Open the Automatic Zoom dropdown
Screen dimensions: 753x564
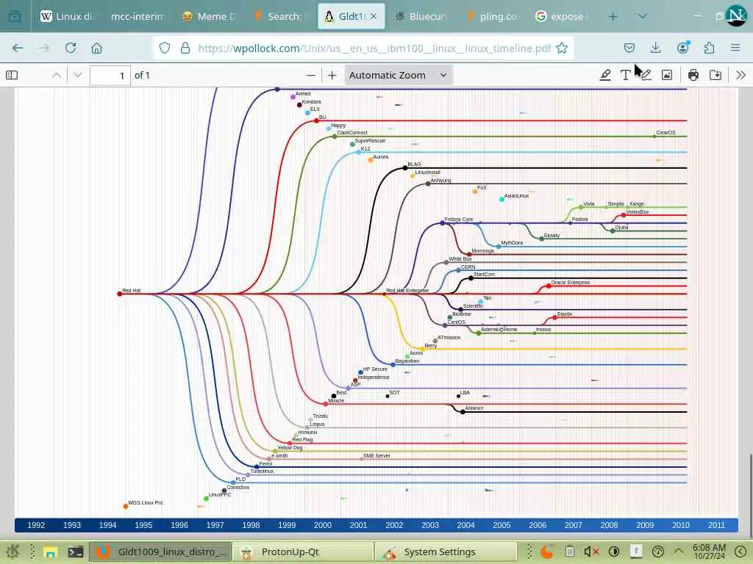point(398,76)
